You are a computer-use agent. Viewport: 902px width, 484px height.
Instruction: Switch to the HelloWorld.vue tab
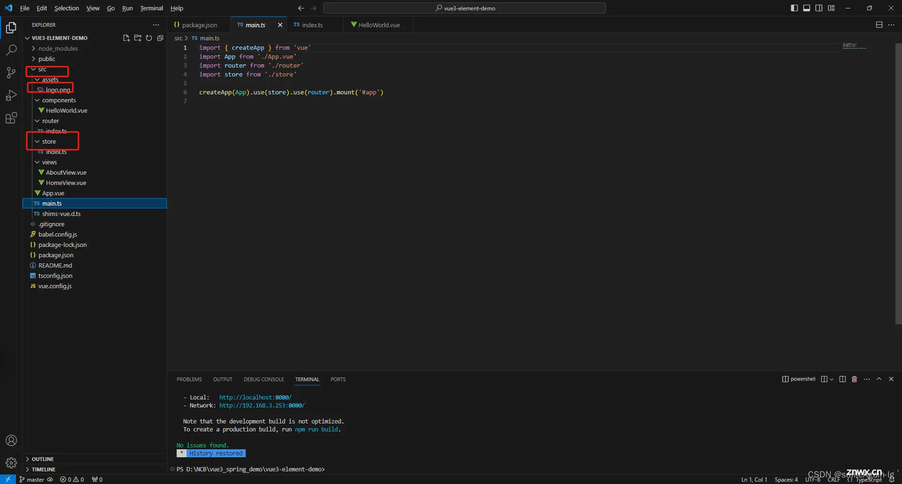[379, 25]
